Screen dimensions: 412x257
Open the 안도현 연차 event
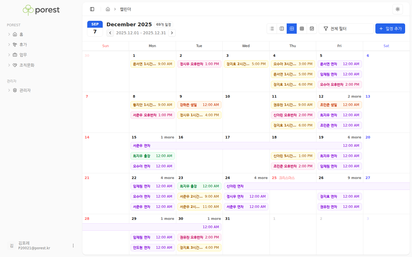pos(152,248)
